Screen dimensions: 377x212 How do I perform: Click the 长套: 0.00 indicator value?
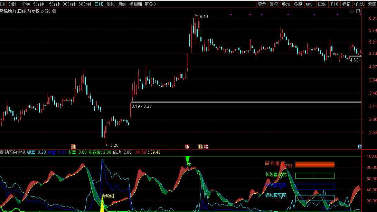[x=77, y=152]
